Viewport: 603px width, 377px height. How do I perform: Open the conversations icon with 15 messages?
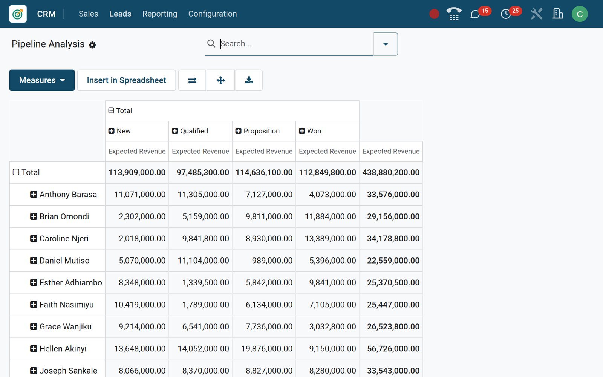[475, 14]
